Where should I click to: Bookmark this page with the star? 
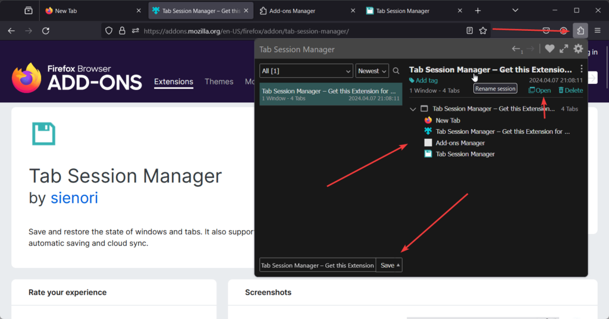pyautogui.click(x=483, y=31)
